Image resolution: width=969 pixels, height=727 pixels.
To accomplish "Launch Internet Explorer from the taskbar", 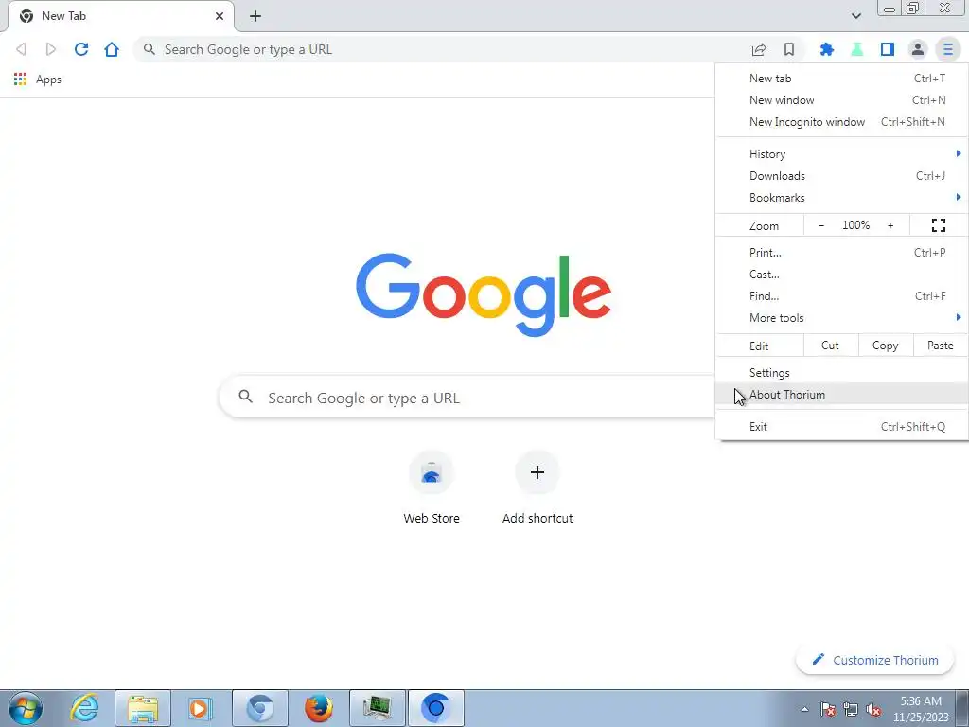I will (x=84, y=708).
